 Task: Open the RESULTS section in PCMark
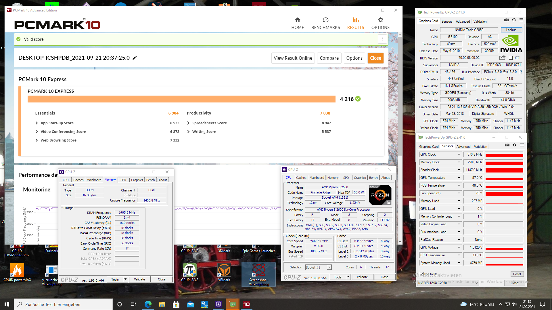pyautogui.click(x=355, y=23)
